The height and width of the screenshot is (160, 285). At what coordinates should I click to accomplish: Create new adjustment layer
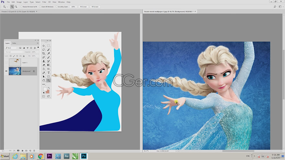22,151
